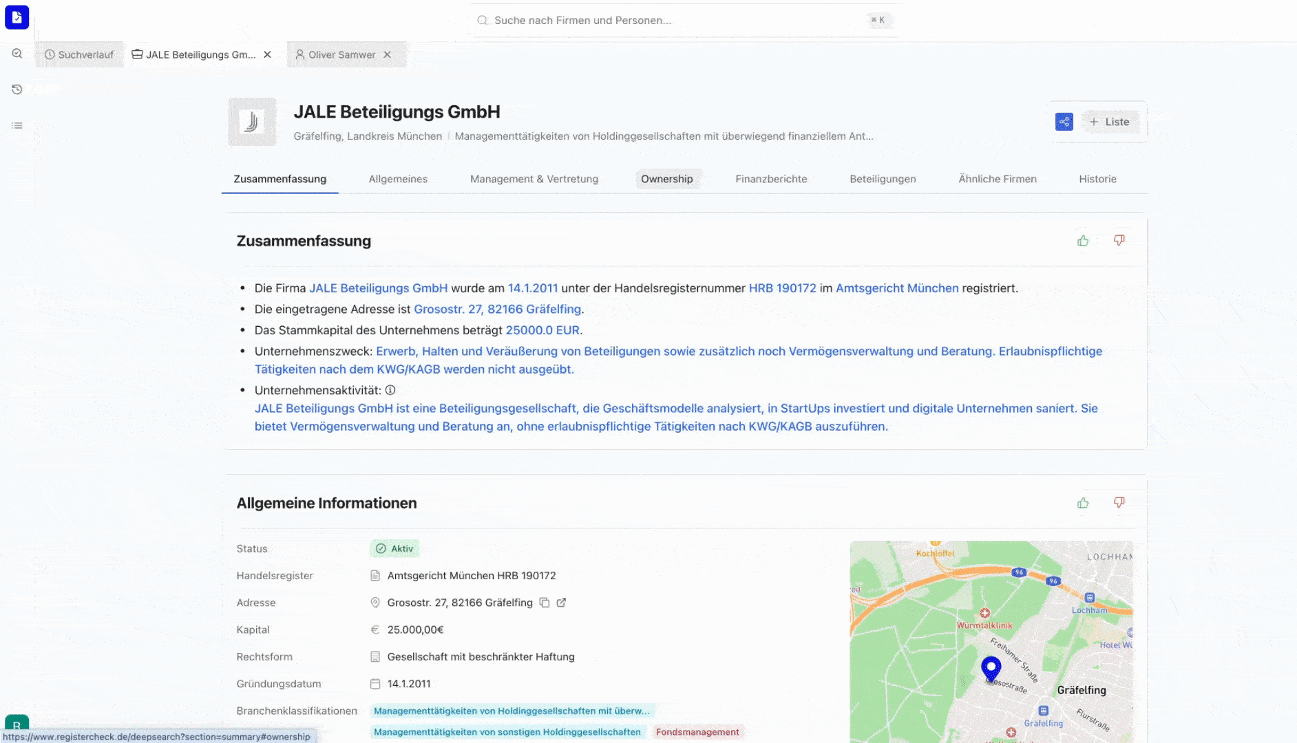This screenshot has width=1297, height=743.
Task: Click Gesellschaft mit beschränkter Haftung text
Action: click(x=481, y=657)
